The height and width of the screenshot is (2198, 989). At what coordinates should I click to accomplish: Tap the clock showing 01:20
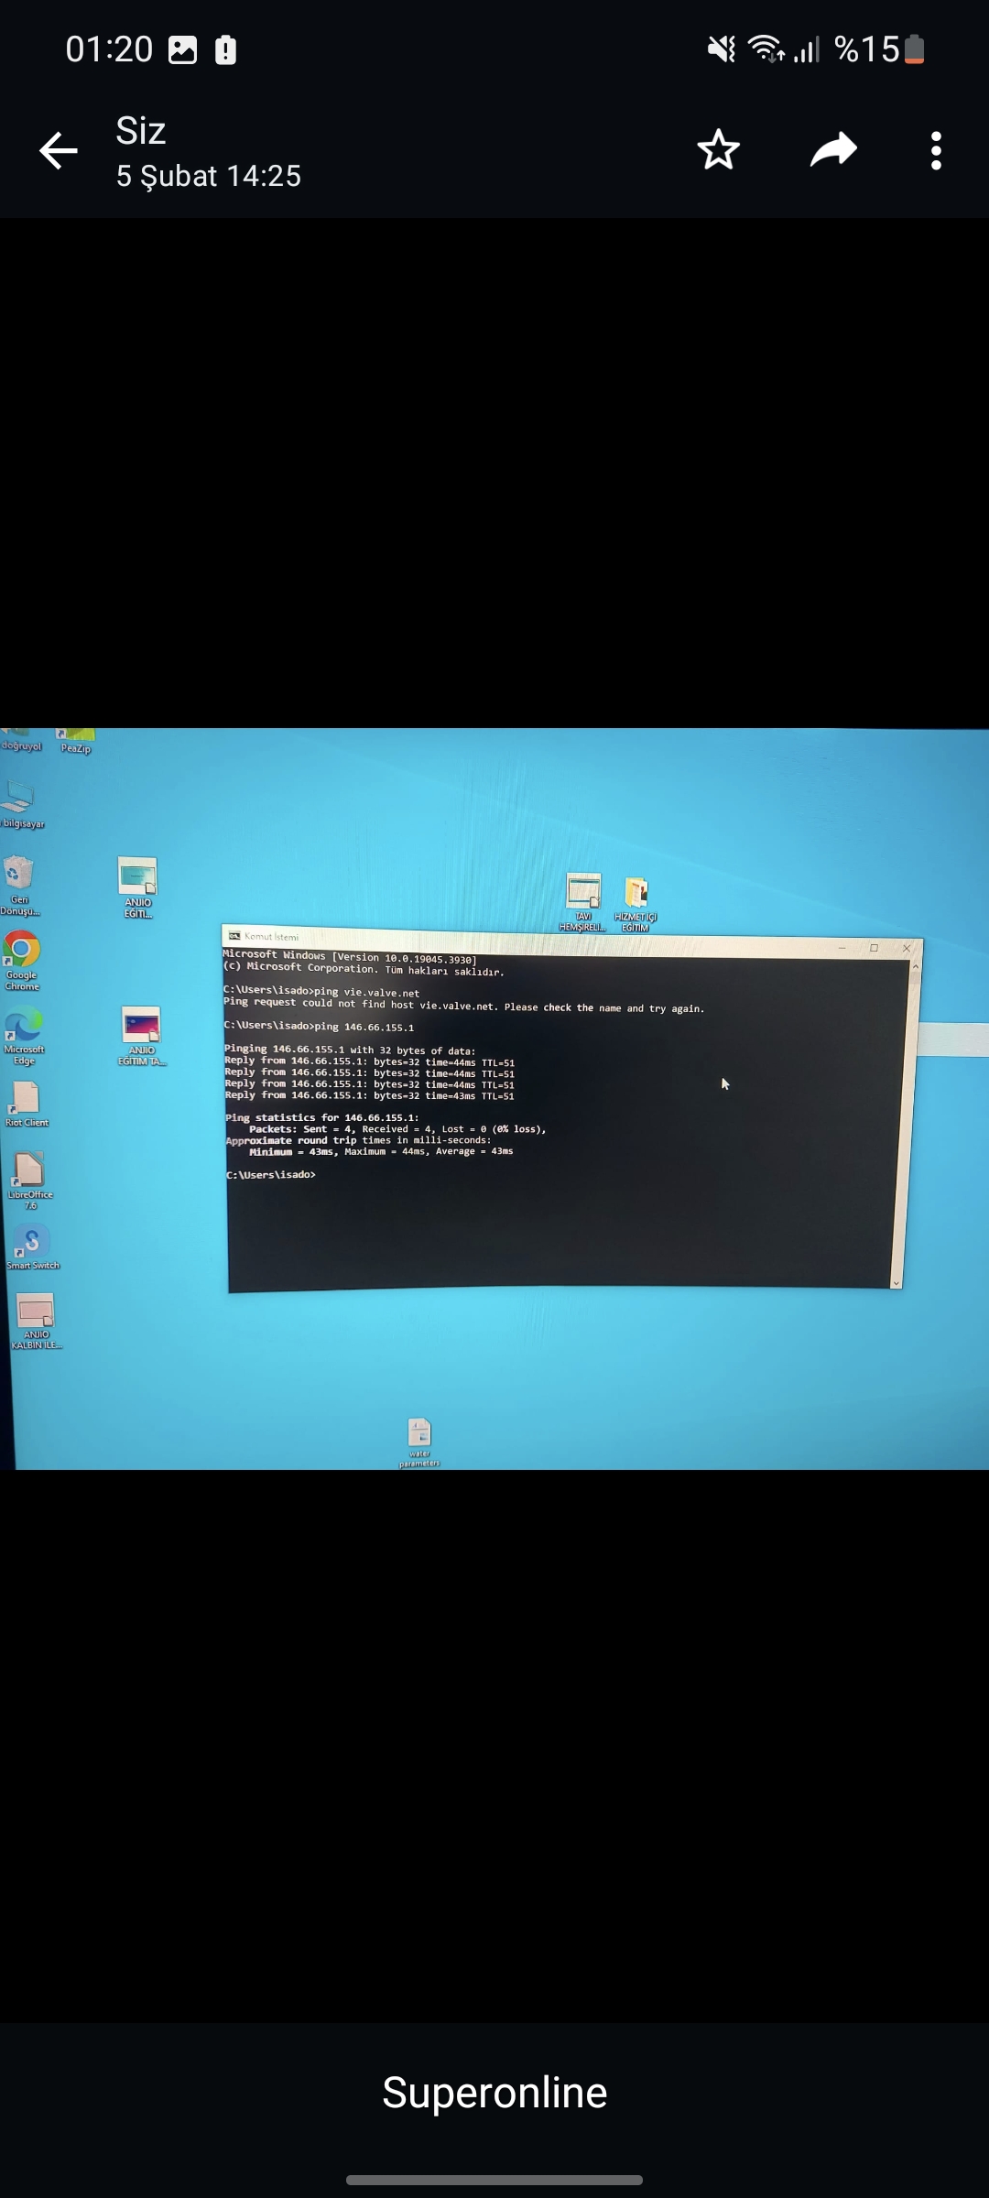pos(109,49)
